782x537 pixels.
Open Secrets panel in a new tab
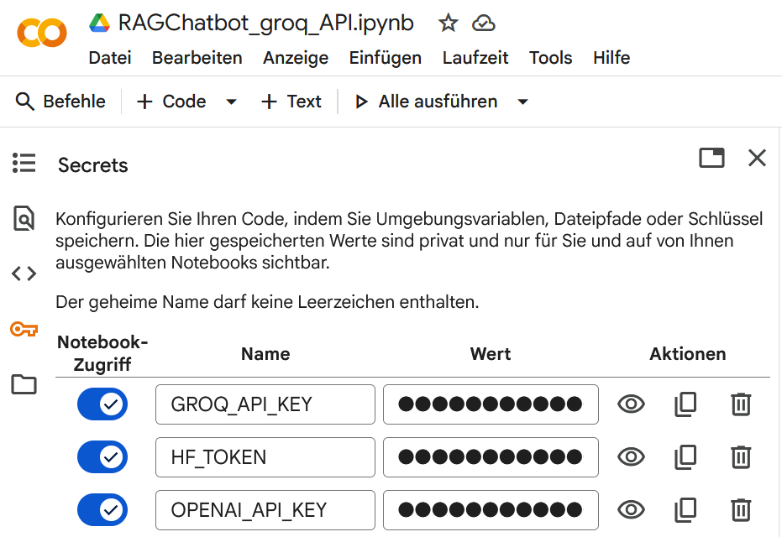tap(711, 158)
